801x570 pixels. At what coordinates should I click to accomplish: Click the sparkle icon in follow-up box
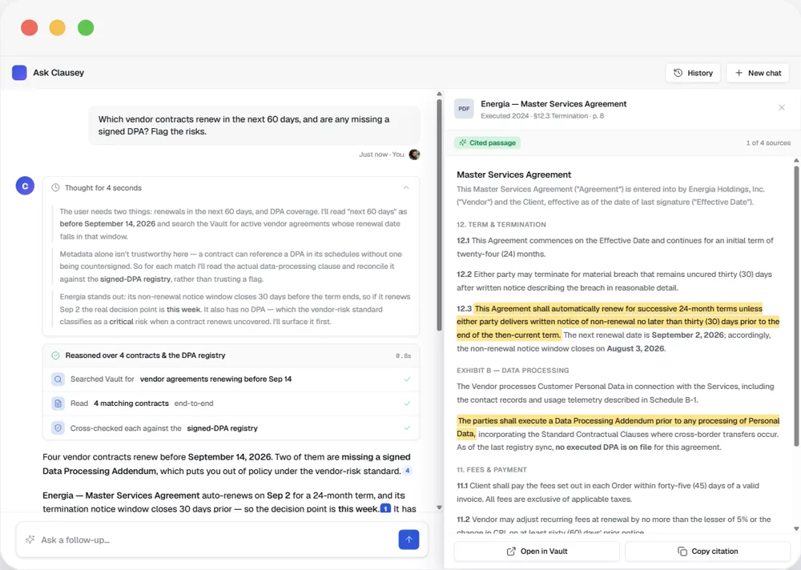(x=30, y=540)
